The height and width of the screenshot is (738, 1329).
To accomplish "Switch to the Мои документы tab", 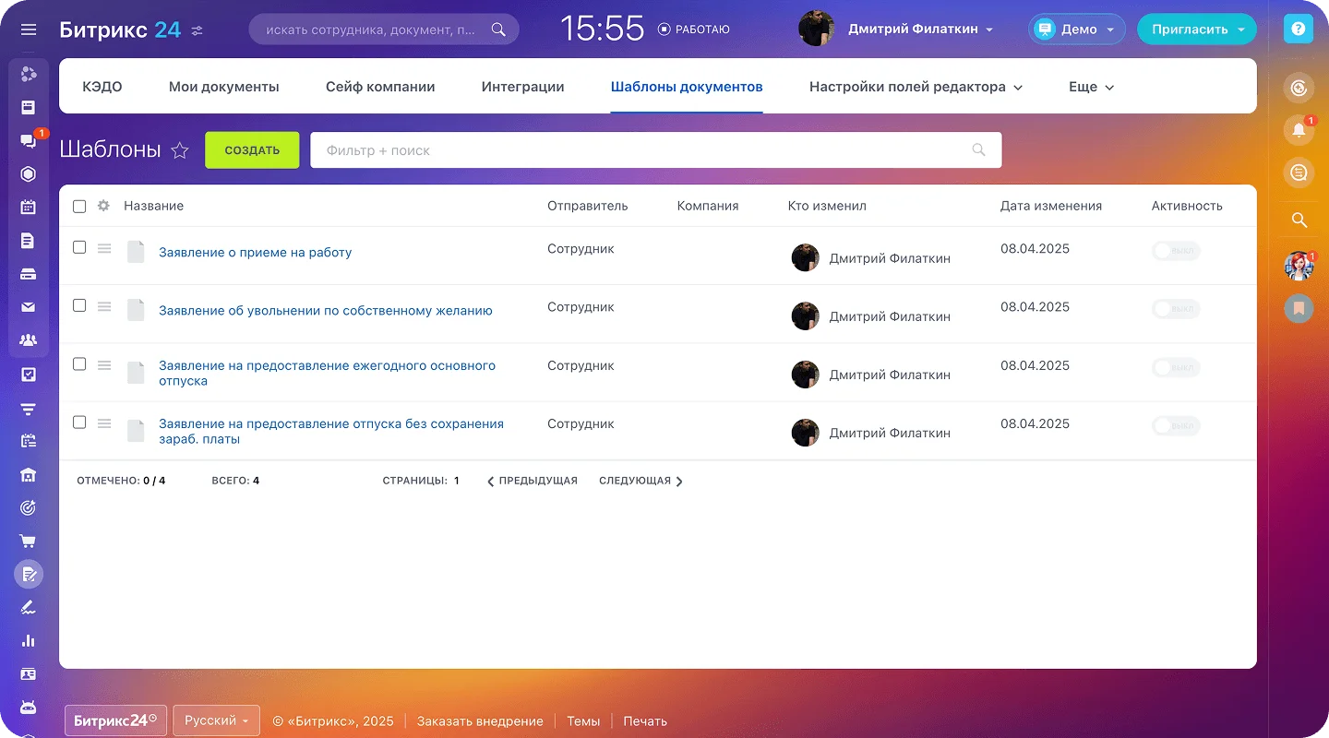I will point(223,87).
